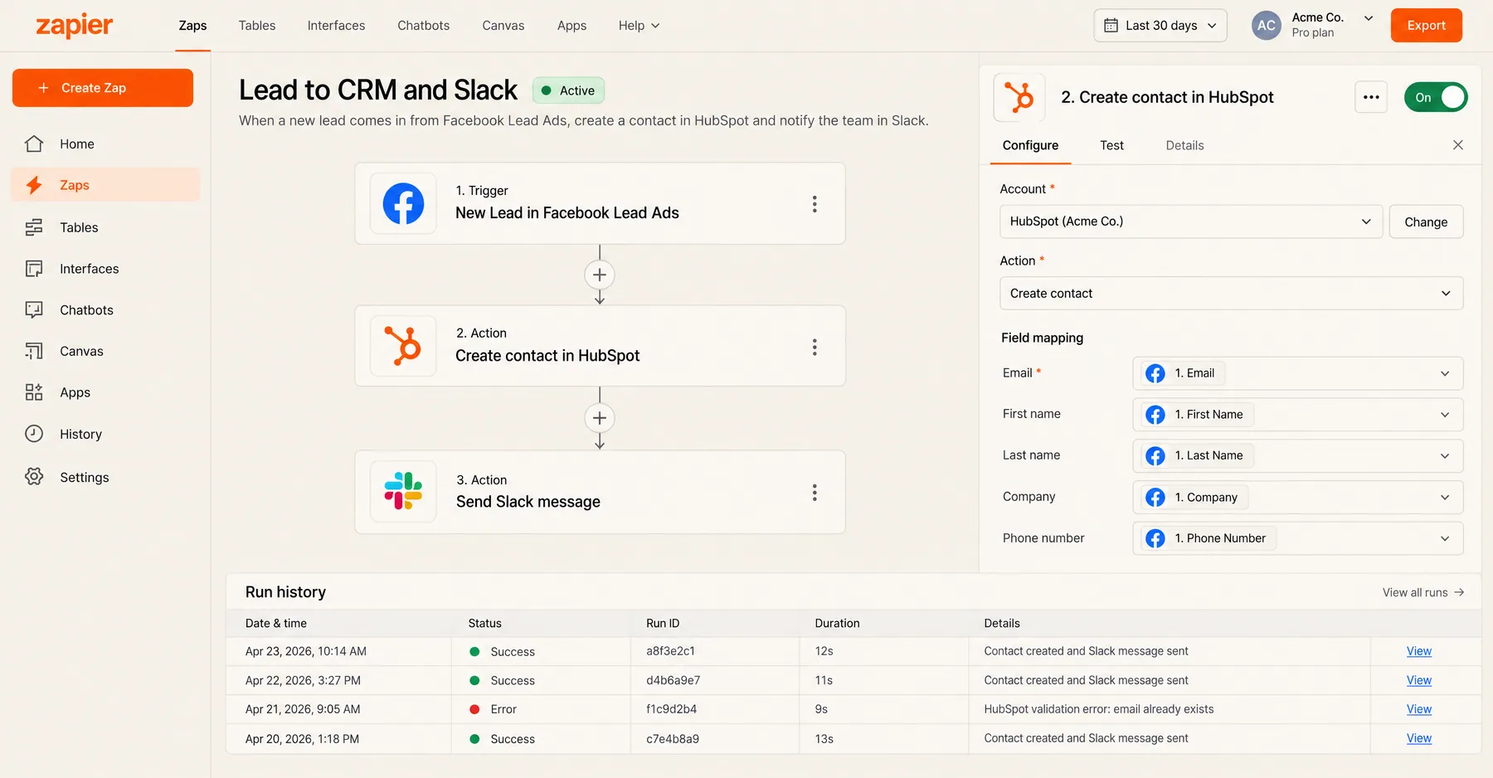Add step between trigger and HubSpot action
The image size is (1493, 778).
coord(600,275)
